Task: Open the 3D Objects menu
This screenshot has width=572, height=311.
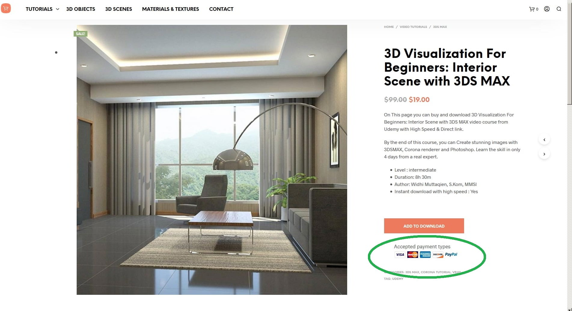Action: coord(81,9)
